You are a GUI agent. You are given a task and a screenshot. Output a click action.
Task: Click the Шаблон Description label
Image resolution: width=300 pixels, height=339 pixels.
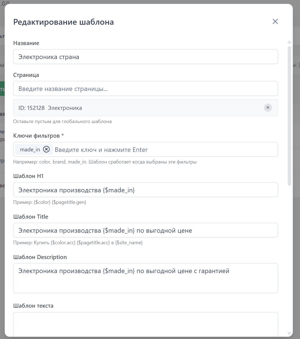[x=40, y=257]
